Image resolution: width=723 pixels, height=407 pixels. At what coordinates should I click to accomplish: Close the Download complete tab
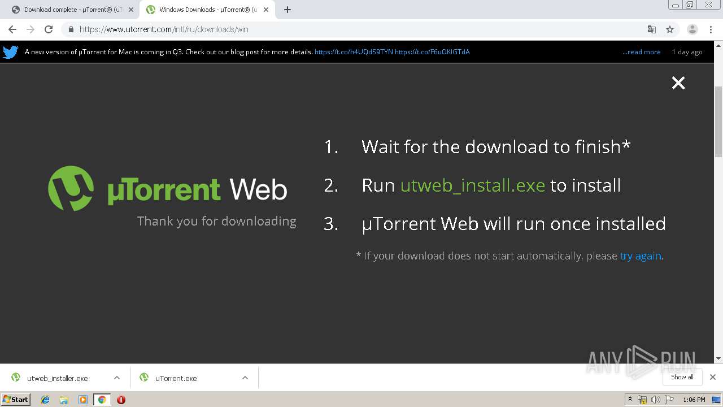pyautogui.click(x=131, y=10)
